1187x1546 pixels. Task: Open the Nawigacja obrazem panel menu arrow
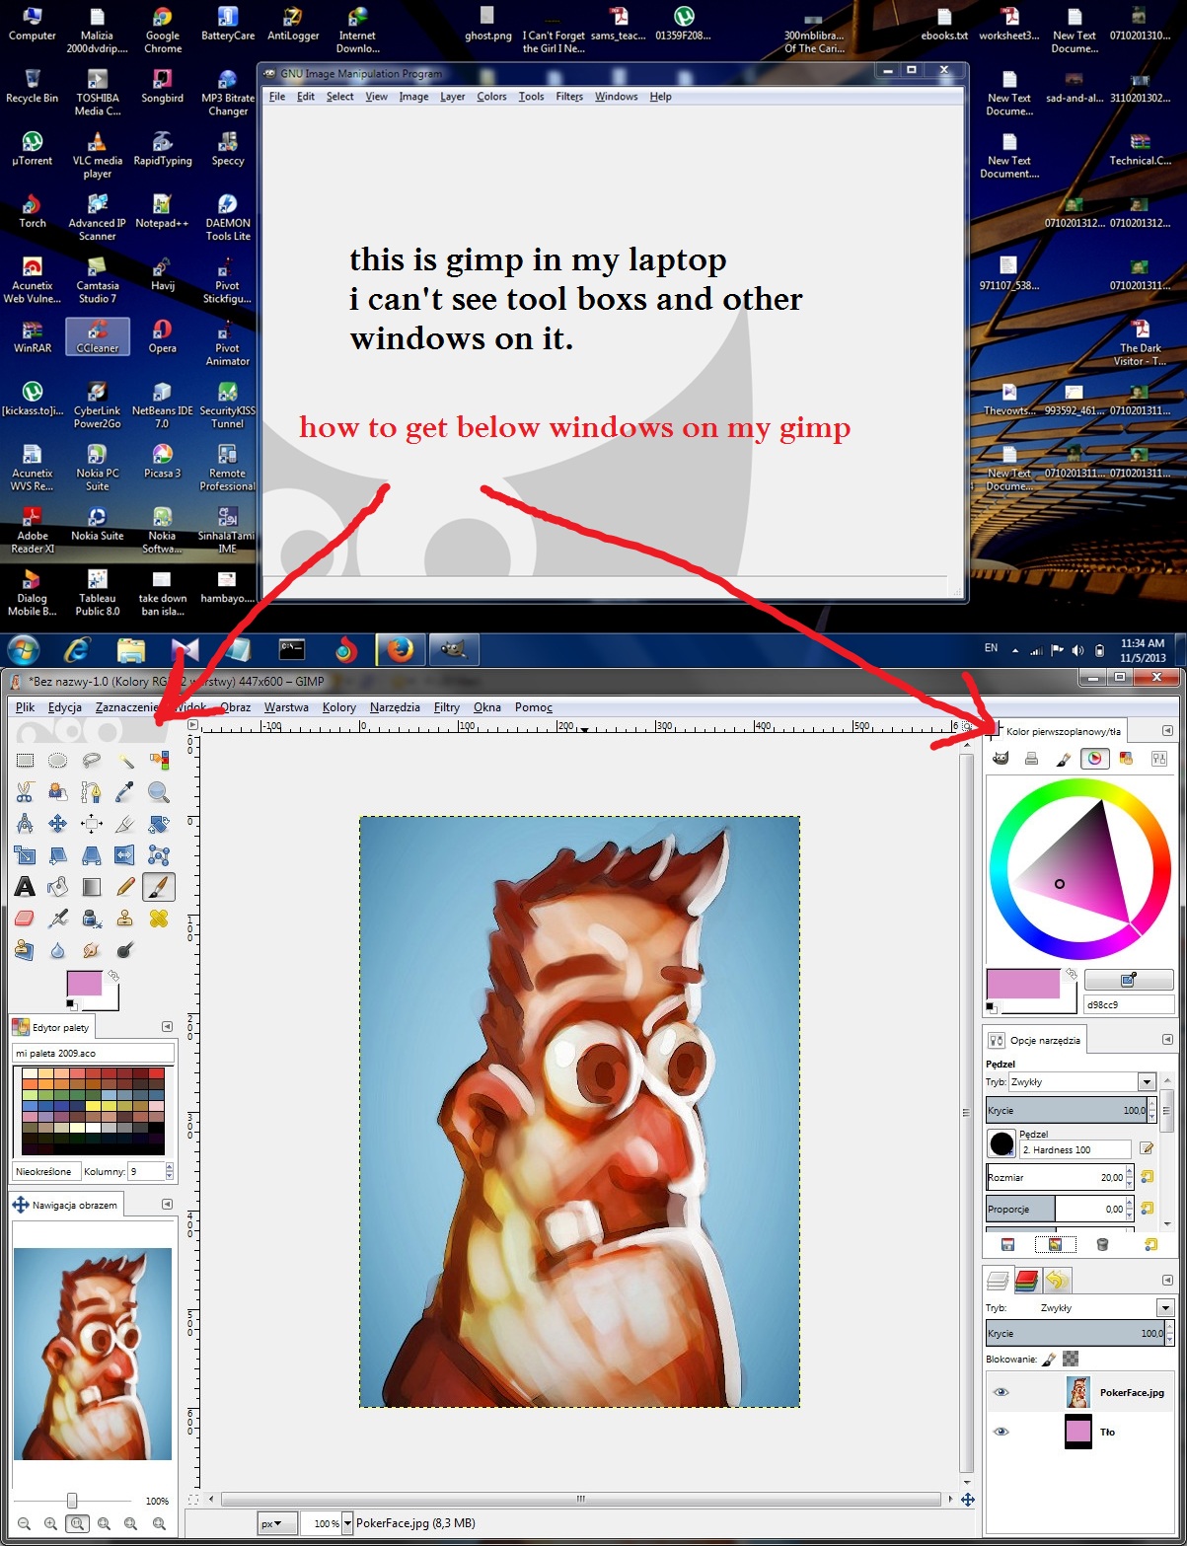167,1205
